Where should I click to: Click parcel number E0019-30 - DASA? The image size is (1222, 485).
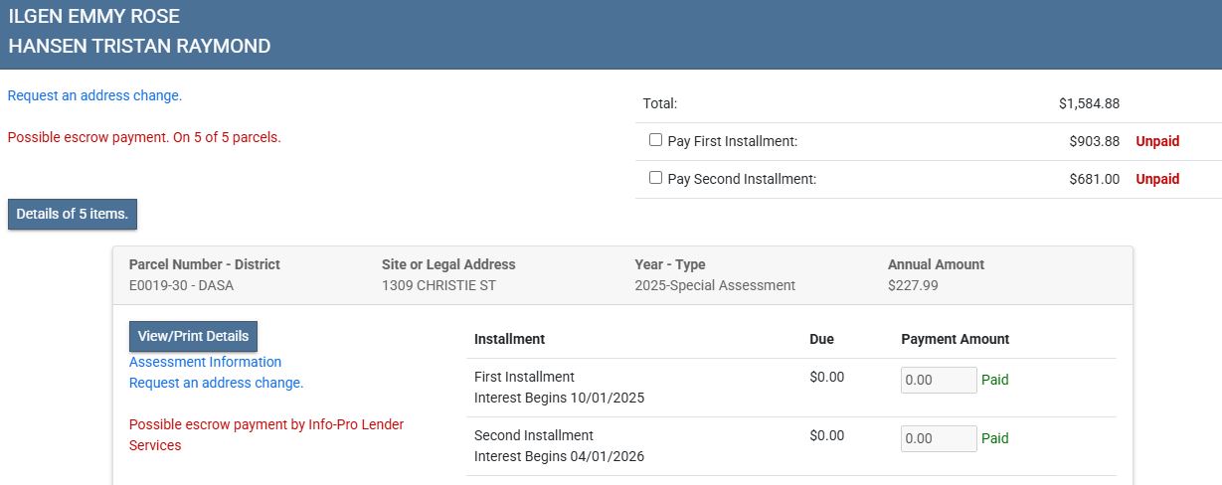181,285
